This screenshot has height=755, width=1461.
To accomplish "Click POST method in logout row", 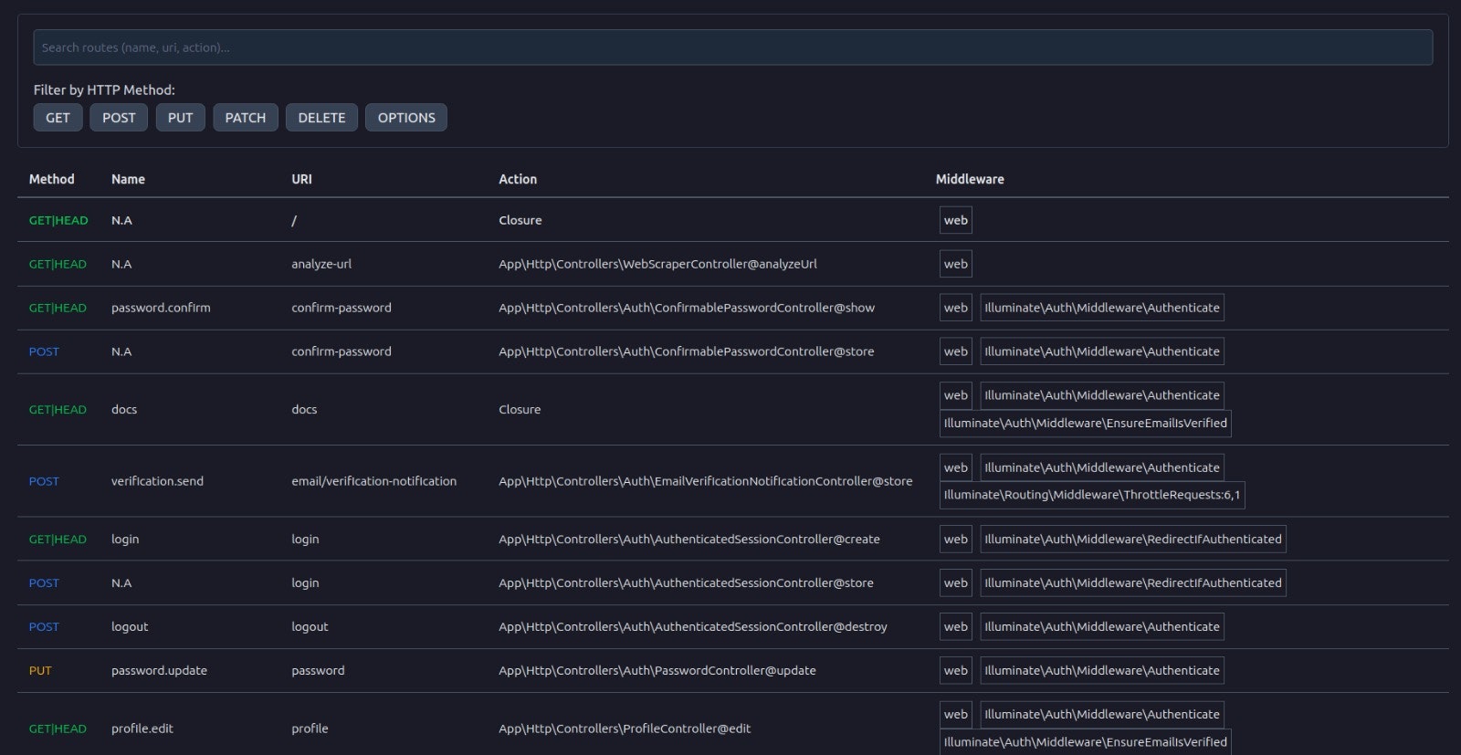I will tap(44, 627).
